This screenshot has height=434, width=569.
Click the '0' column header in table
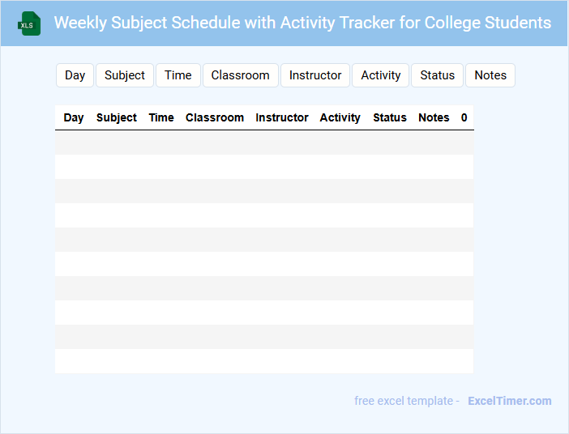464,117
